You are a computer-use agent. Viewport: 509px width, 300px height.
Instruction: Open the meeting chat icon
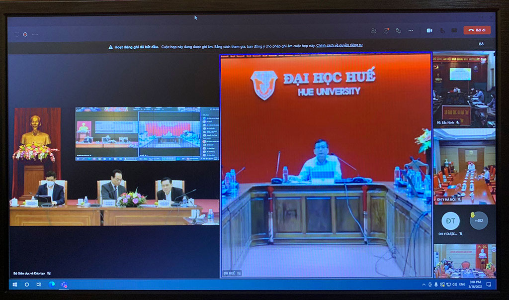click(x=386, y=30)
